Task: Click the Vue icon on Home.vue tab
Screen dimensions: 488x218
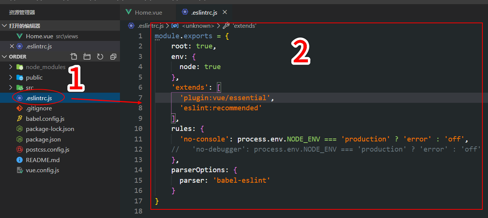Action: [x=129, y=12]
